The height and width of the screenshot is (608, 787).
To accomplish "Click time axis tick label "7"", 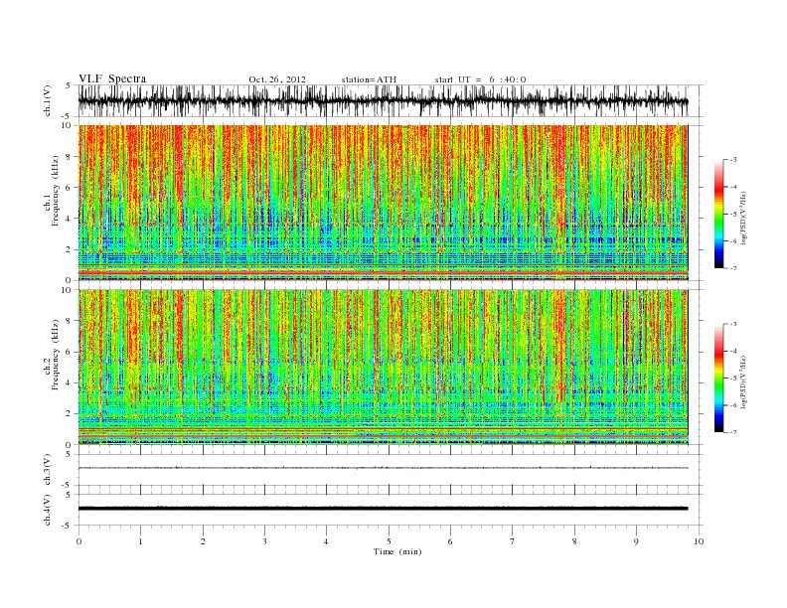I will [513, 541].
